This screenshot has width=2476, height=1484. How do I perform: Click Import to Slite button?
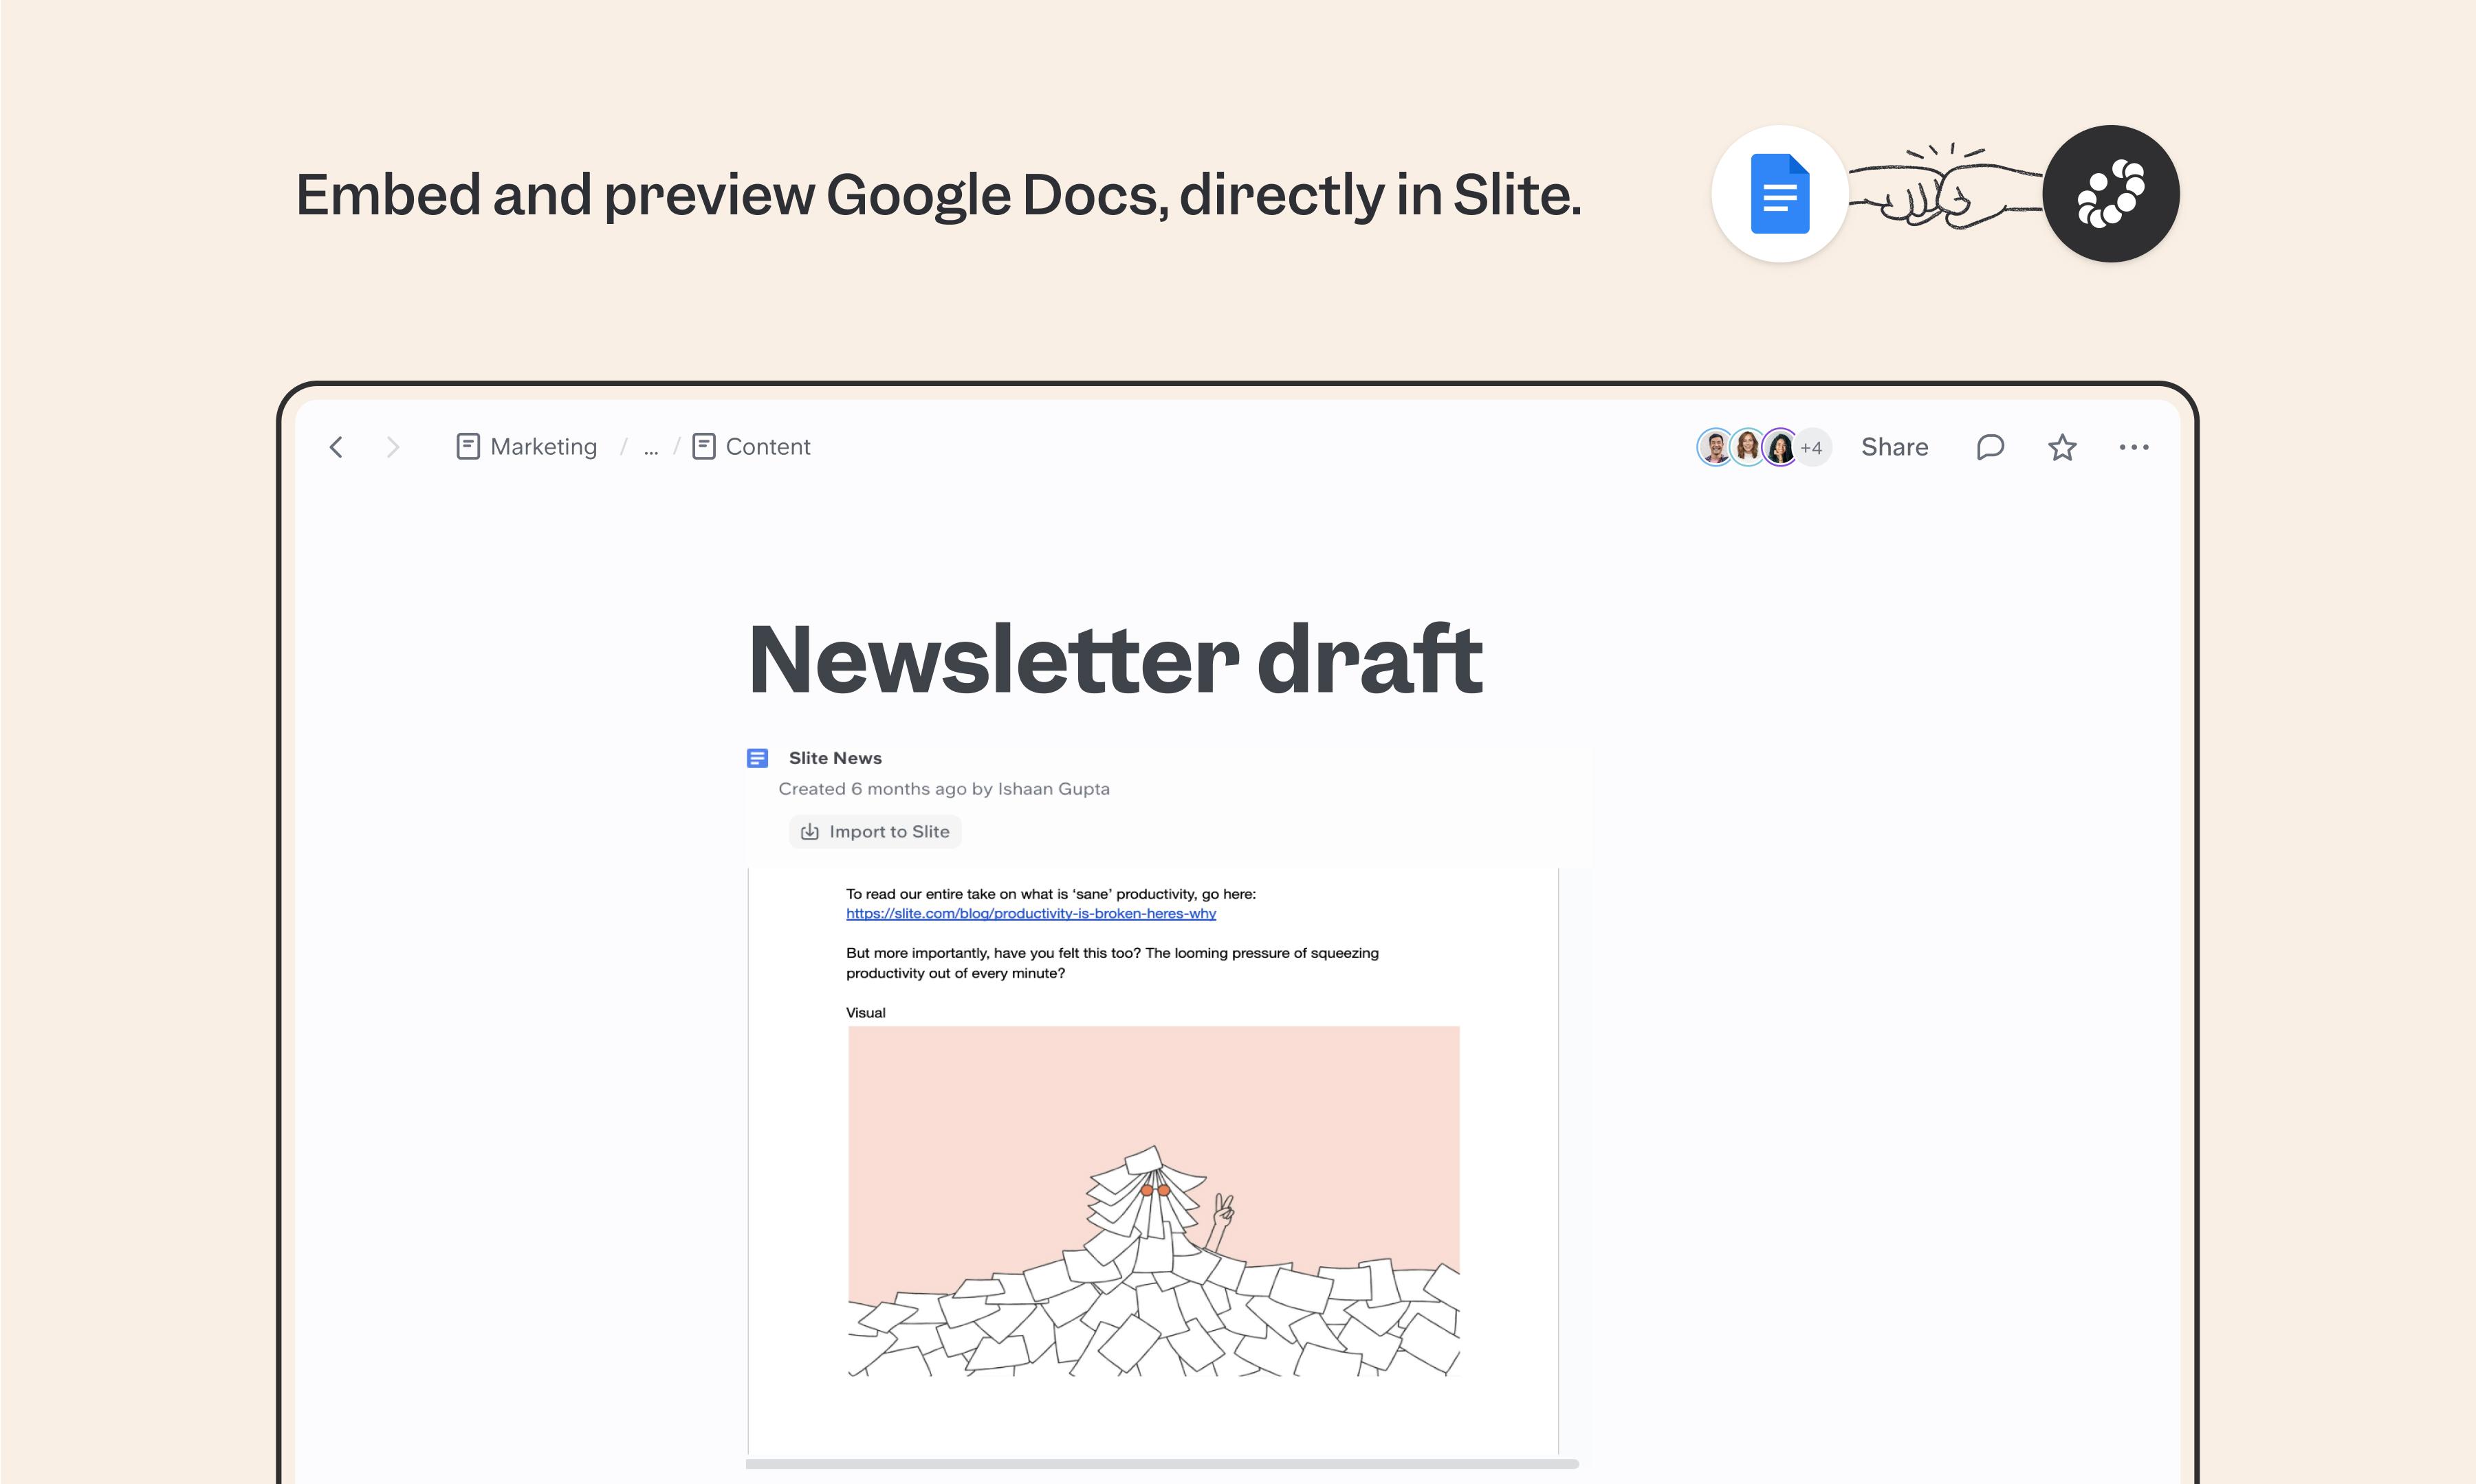pos(875,832)
